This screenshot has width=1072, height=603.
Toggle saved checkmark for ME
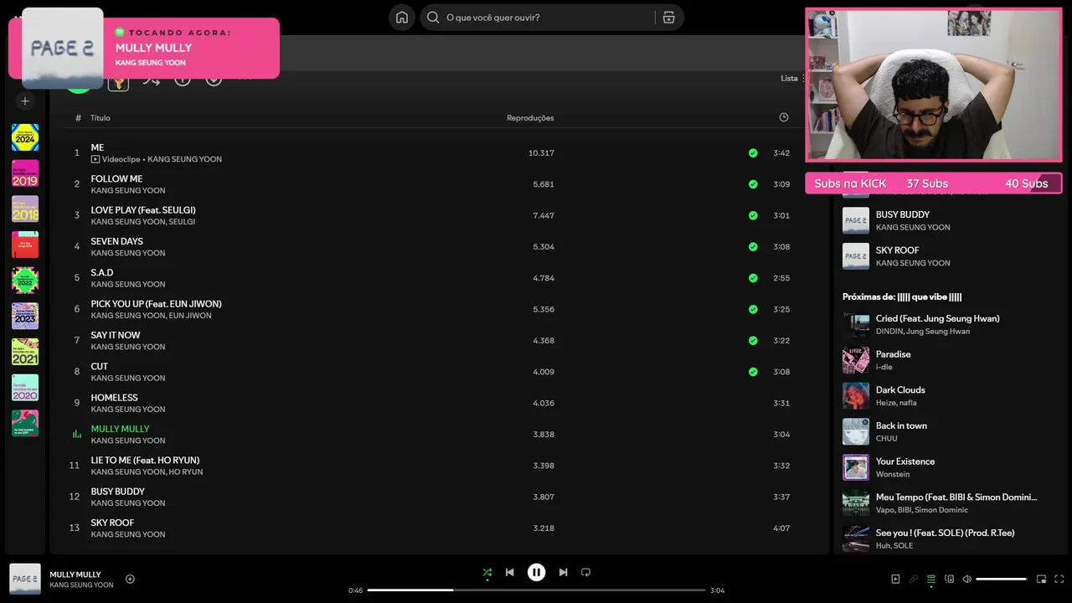(x=753, y=153)
